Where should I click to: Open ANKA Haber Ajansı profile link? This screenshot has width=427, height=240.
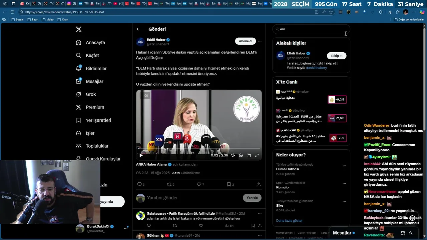(x=151, y=164)
